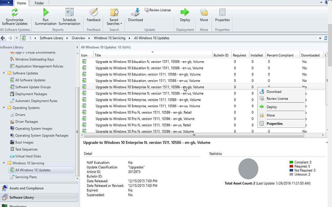Viewport: 332px width, 207px height.
Task: Click Windows 10 Servicing breadcrumb
Action: coord(110,38)
